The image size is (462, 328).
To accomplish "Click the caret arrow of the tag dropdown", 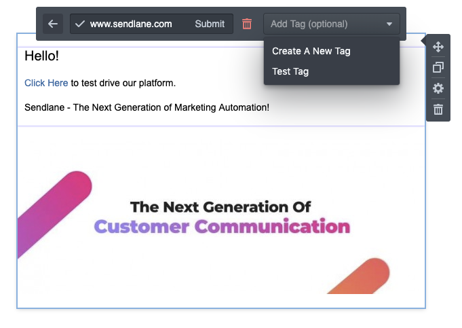I will point(389,24).
